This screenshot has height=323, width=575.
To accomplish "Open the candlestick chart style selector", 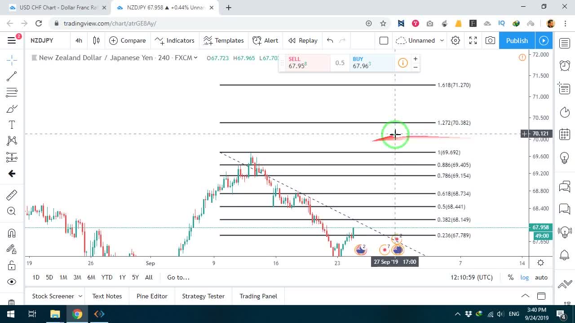I will [96, 40].
